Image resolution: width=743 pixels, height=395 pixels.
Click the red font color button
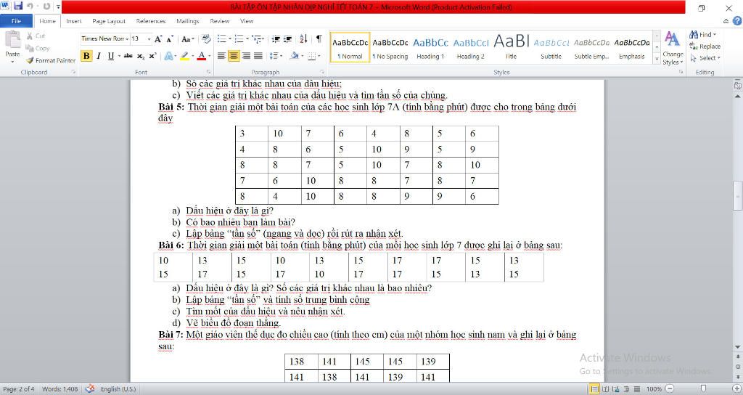click(x=202, y=56)
